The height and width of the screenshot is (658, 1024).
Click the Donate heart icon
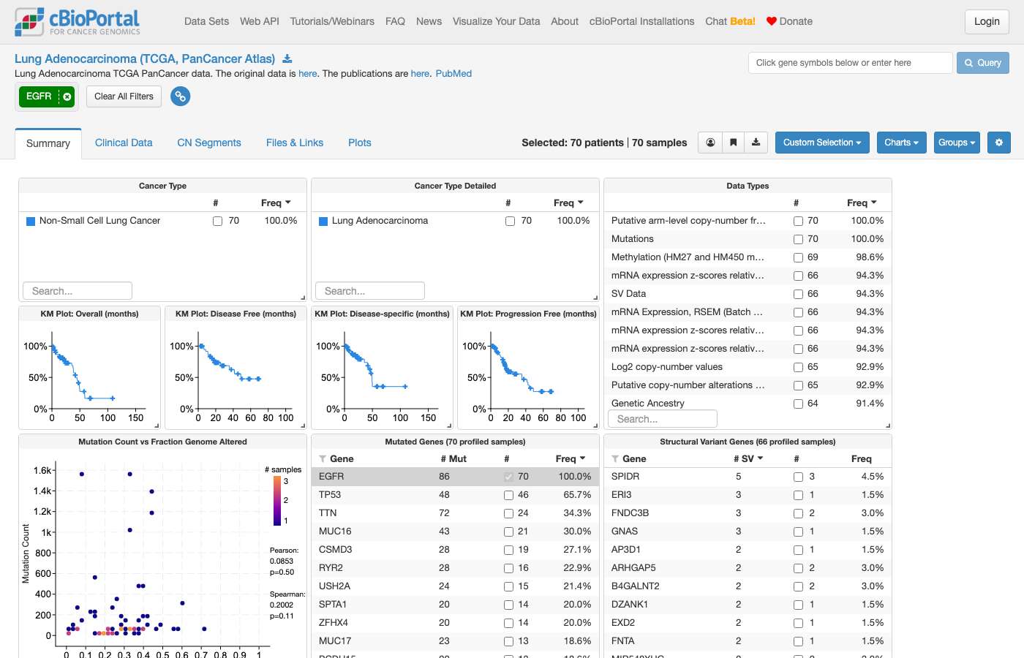tap(772, 21)
